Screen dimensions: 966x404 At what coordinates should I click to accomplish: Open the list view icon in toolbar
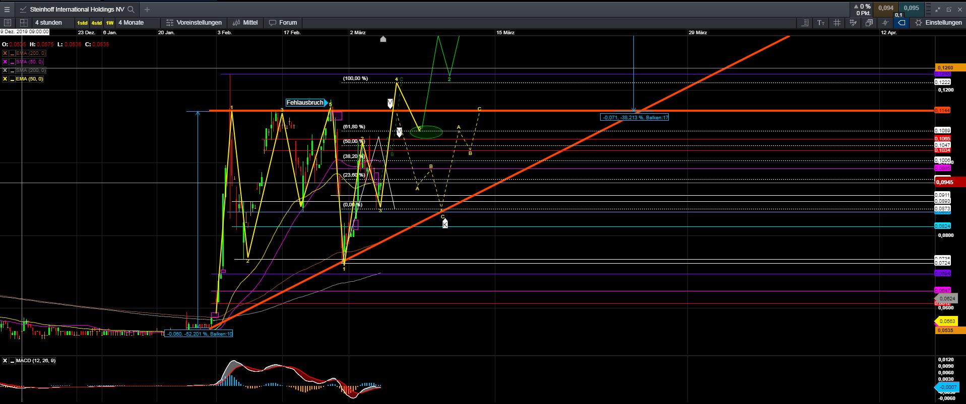tap(8, 23)
